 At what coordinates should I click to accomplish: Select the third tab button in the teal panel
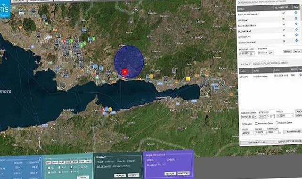point(62,162)
